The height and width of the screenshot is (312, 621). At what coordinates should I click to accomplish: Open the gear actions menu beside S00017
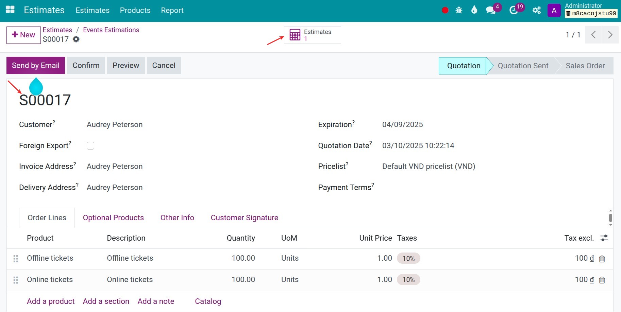tap(76, 39)
